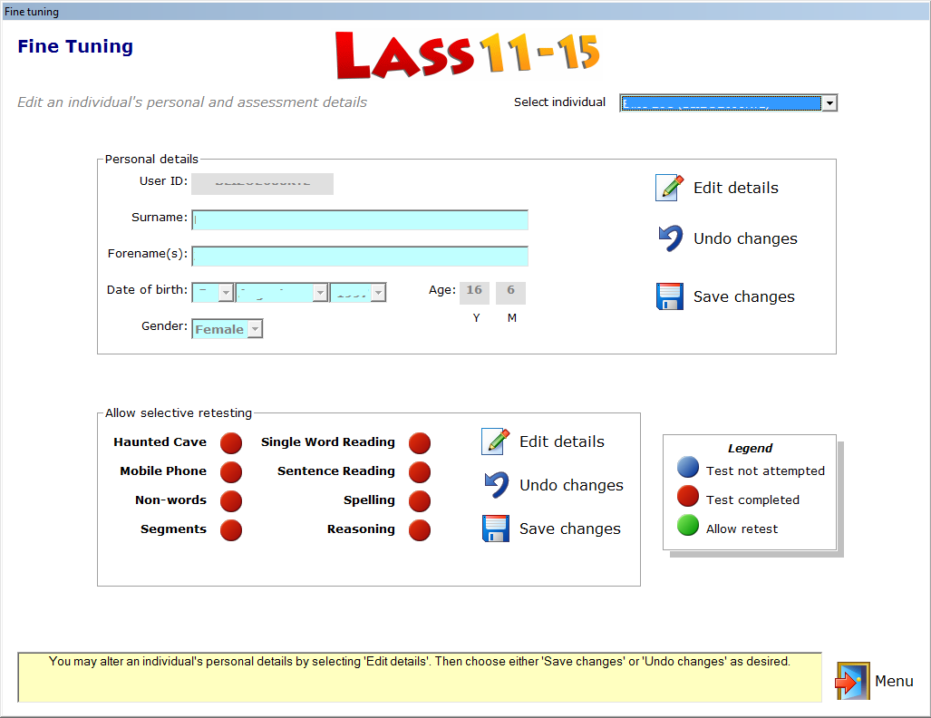Click the Surname input field
The height and width of the screenshot is (718, 931).
(x=360, y=219)
